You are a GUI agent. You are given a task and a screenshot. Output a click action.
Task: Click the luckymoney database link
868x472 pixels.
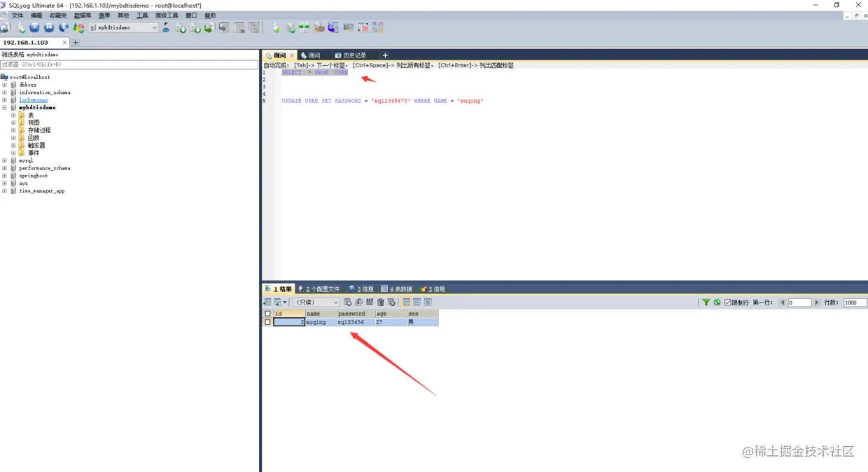tap(34, 100)
